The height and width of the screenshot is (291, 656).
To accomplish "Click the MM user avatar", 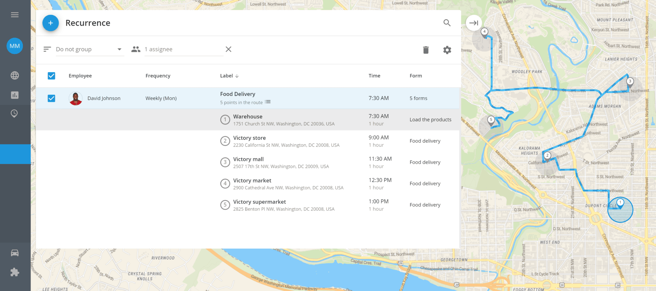I will coord(15,46).
